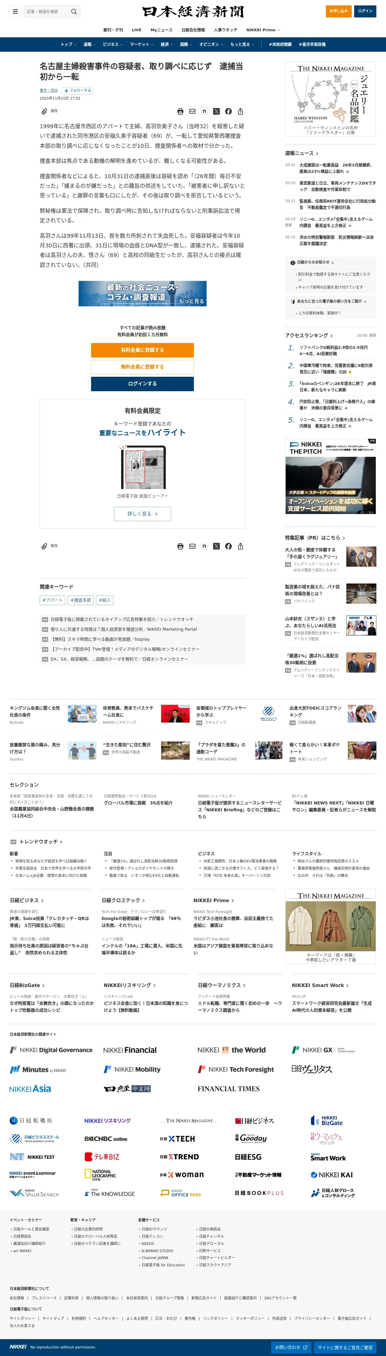Open the hamburger menu beside the search box
The width and height of the screenshot is (386, 1356).
(15, 11)
